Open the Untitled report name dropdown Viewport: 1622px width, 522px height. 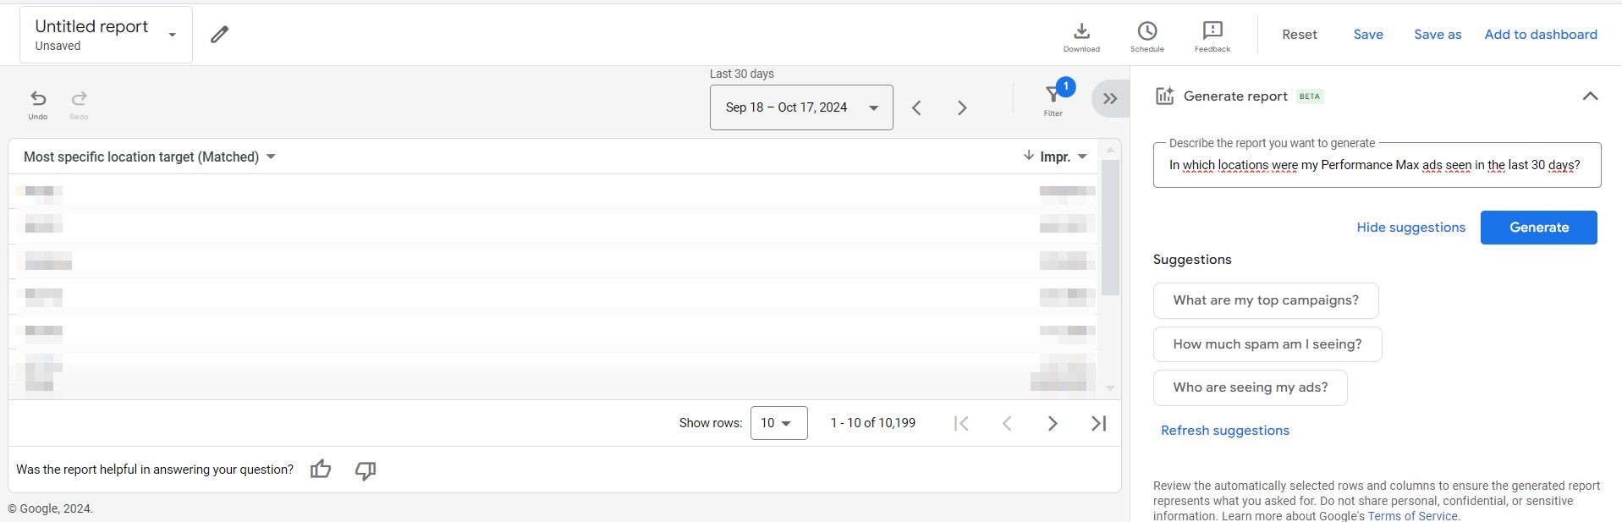[106, 35]
